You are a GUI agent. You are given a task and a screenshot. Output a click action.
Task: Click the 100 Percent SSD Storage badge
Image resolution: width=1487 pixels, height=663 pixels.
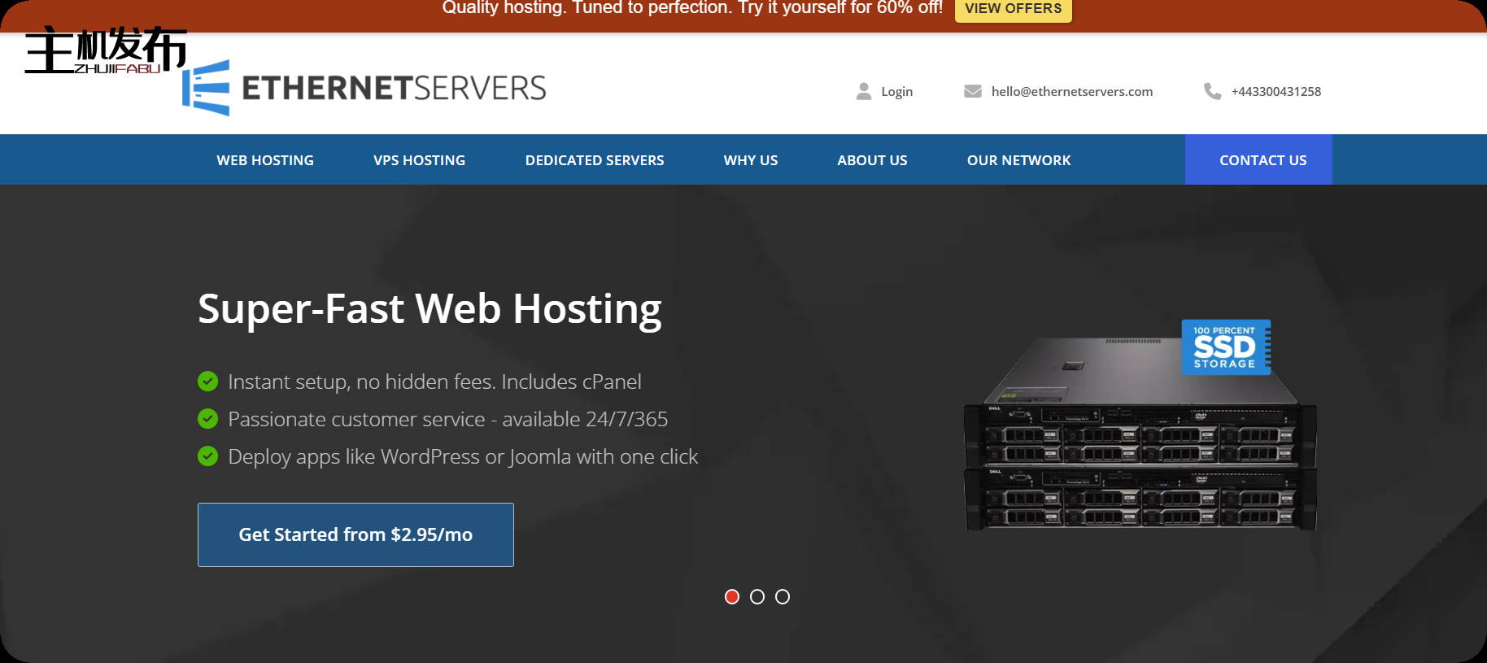(1225, 347)
